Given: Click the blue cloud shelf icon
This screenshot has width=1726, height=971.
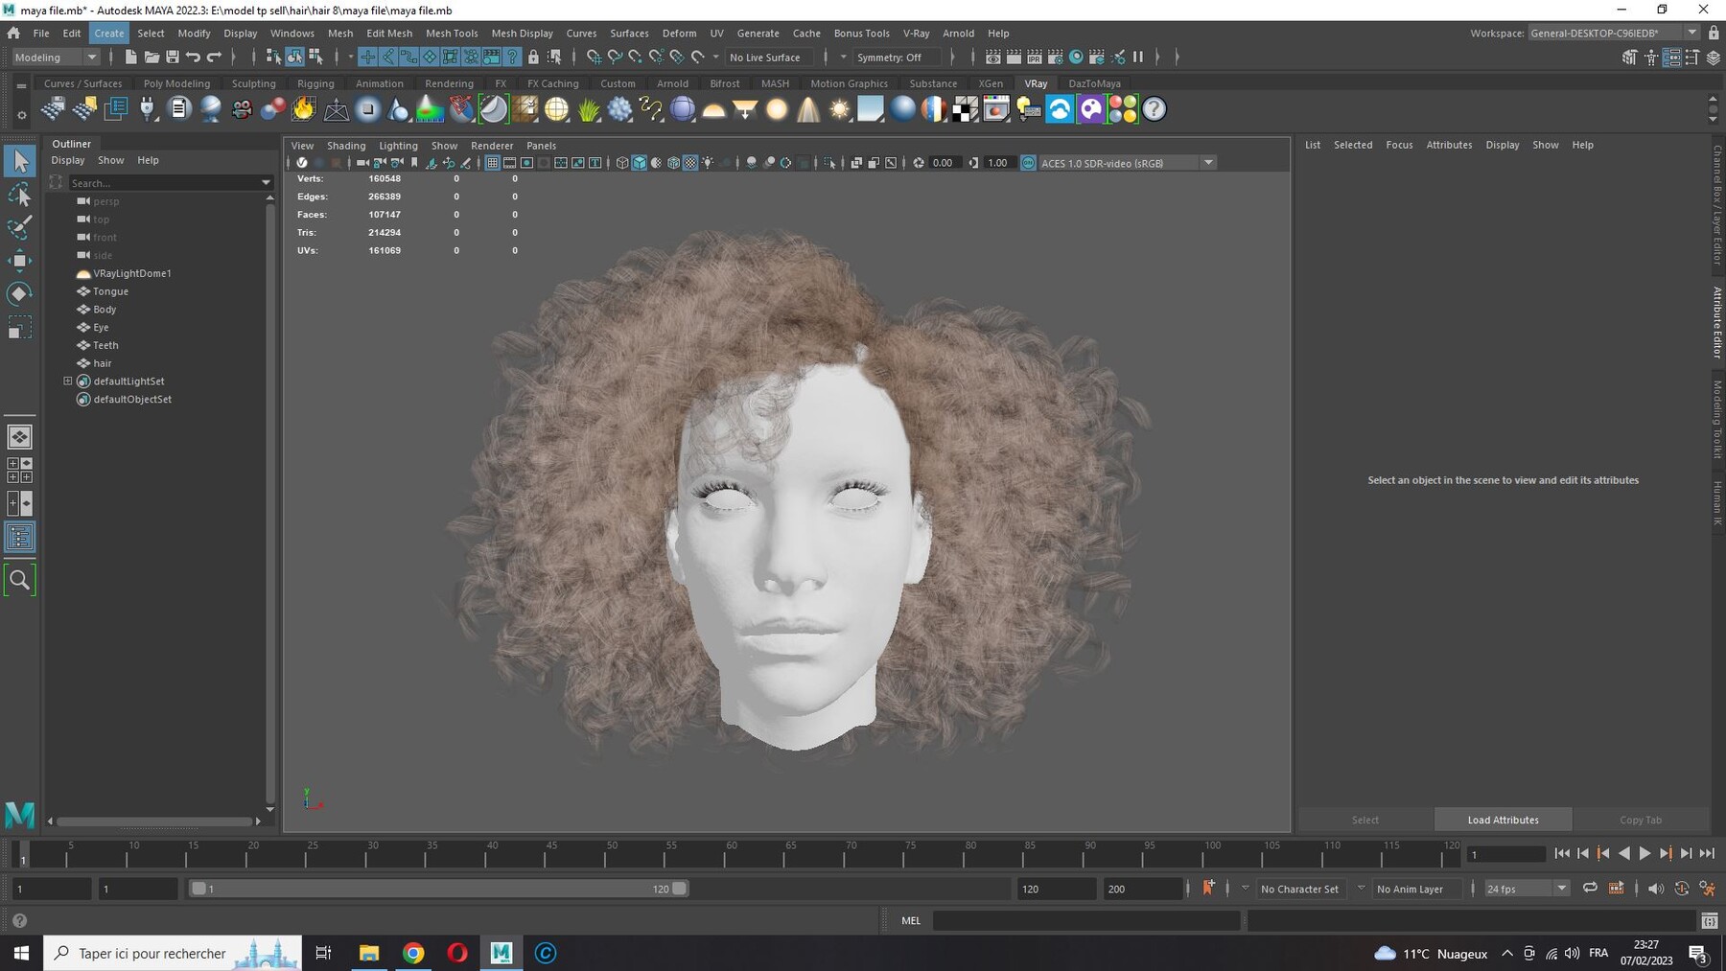Looking at the screenshot, I should click(x=1060, y=109).
